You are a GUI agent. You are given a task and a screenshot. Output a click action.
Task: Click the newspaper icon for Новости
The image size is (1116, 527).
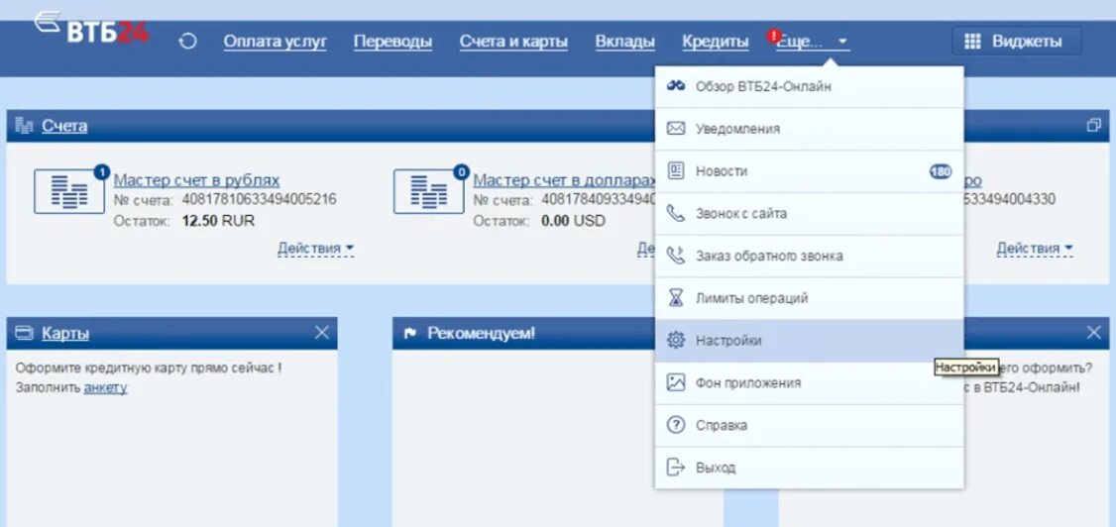click(675, 170)
